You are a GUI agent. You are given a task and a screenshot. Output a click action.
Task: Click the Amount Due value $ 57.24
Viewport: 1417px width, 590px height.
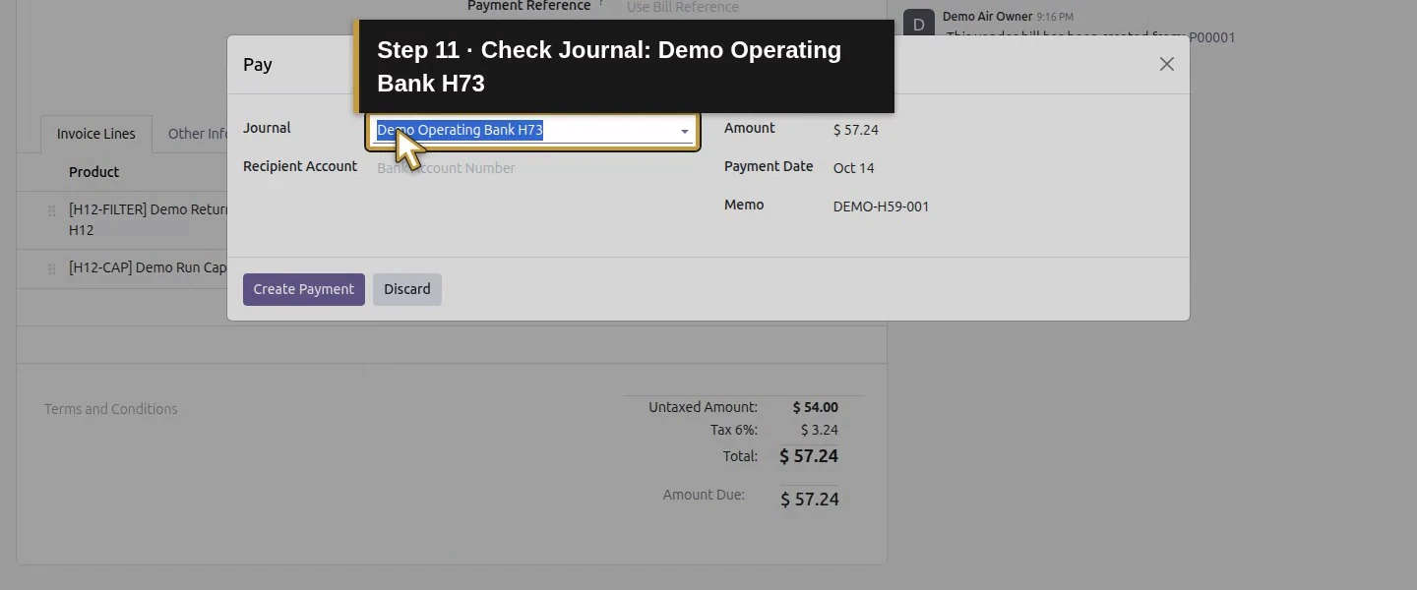pyautogui.click(x=810, y=500)
